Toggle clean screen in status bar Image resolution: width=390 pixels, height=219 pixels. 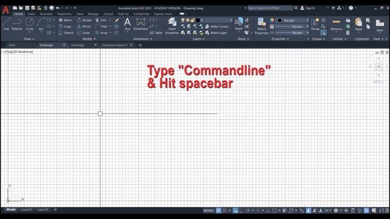point(381,210)
